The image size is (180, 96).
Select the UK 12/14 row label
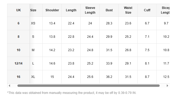(18, 63)
